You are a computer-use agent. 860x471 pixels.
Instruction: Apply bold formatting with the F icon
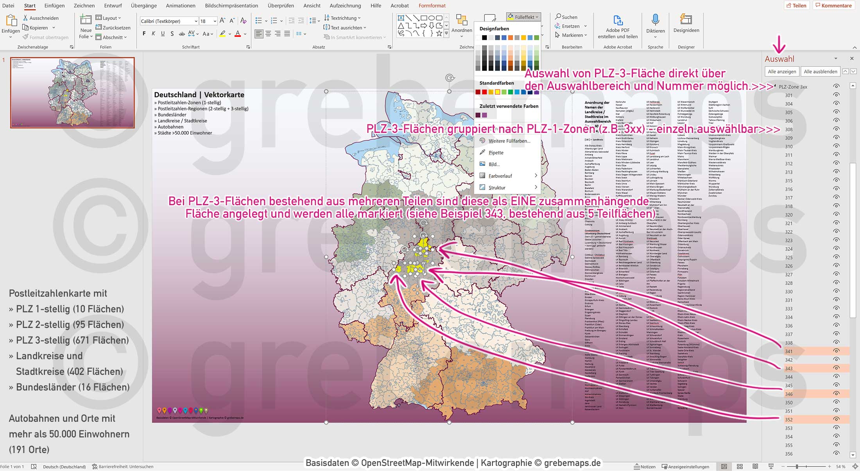[x=143, y=34]
